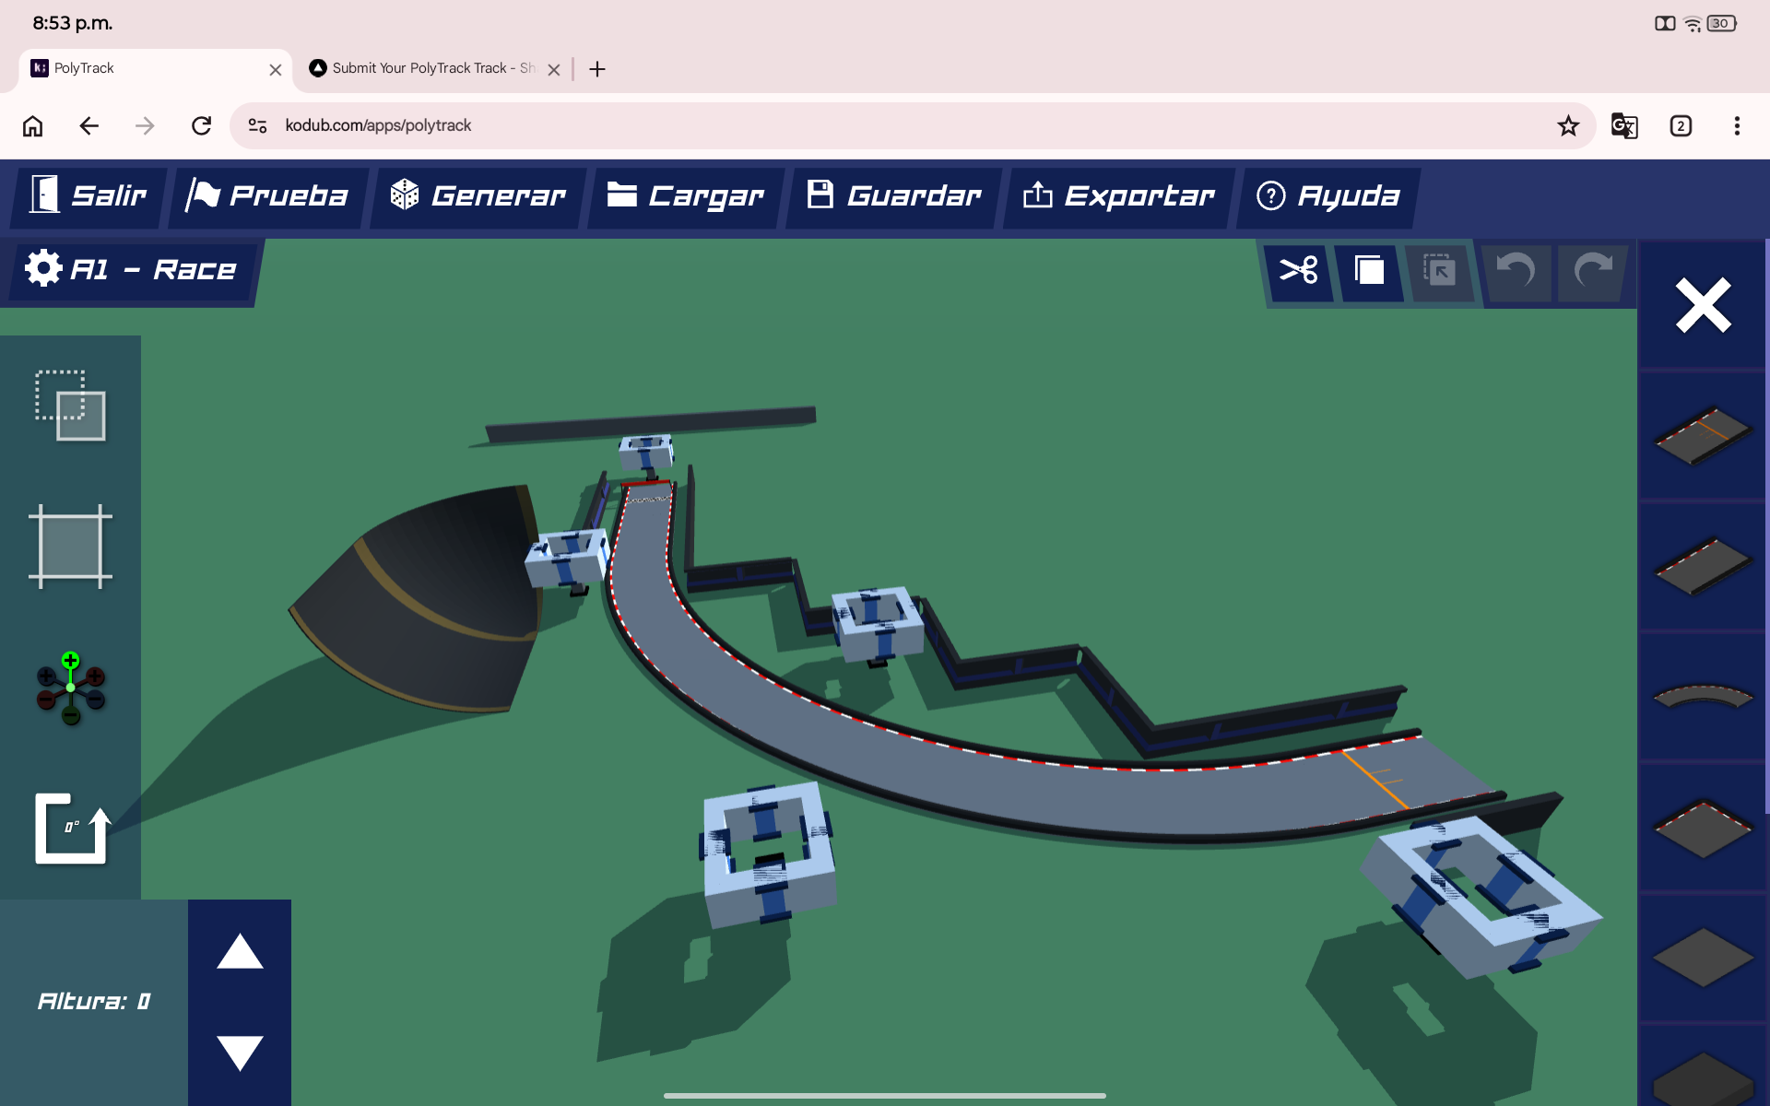Image resolution: width=1770 pixels, height=1106 pixels.
Task: Open the Exportar dialog
Action: (x=1119, y=195)
